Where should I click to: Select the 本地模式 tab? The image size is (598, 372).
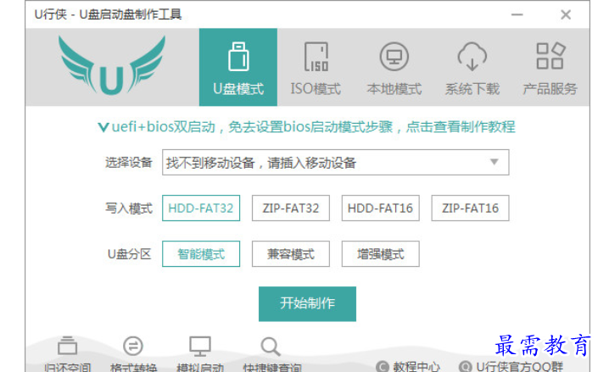pos(394,67)
